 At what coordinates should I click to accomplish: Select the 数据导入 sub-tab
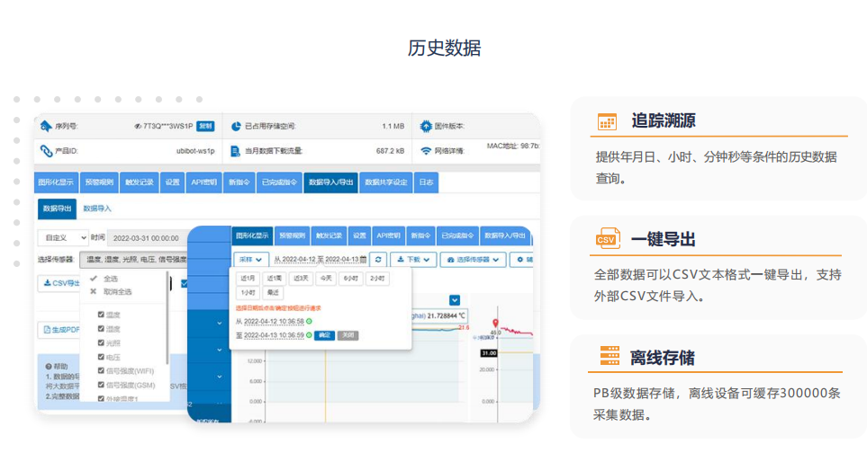[x=97, y=209]
